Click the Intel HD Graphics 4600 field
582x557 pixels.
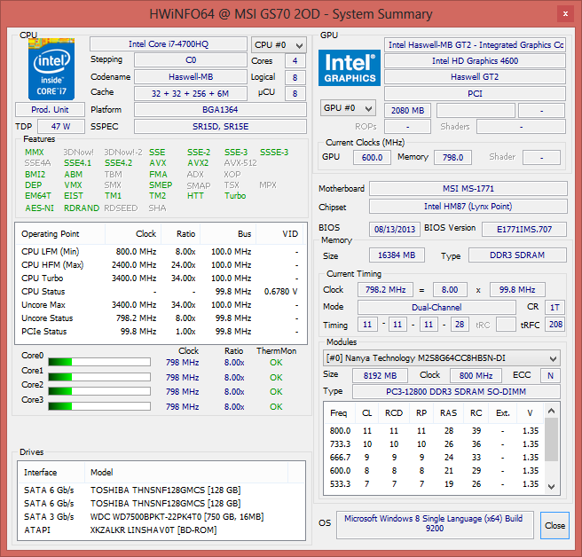click(x=476, y=61)
